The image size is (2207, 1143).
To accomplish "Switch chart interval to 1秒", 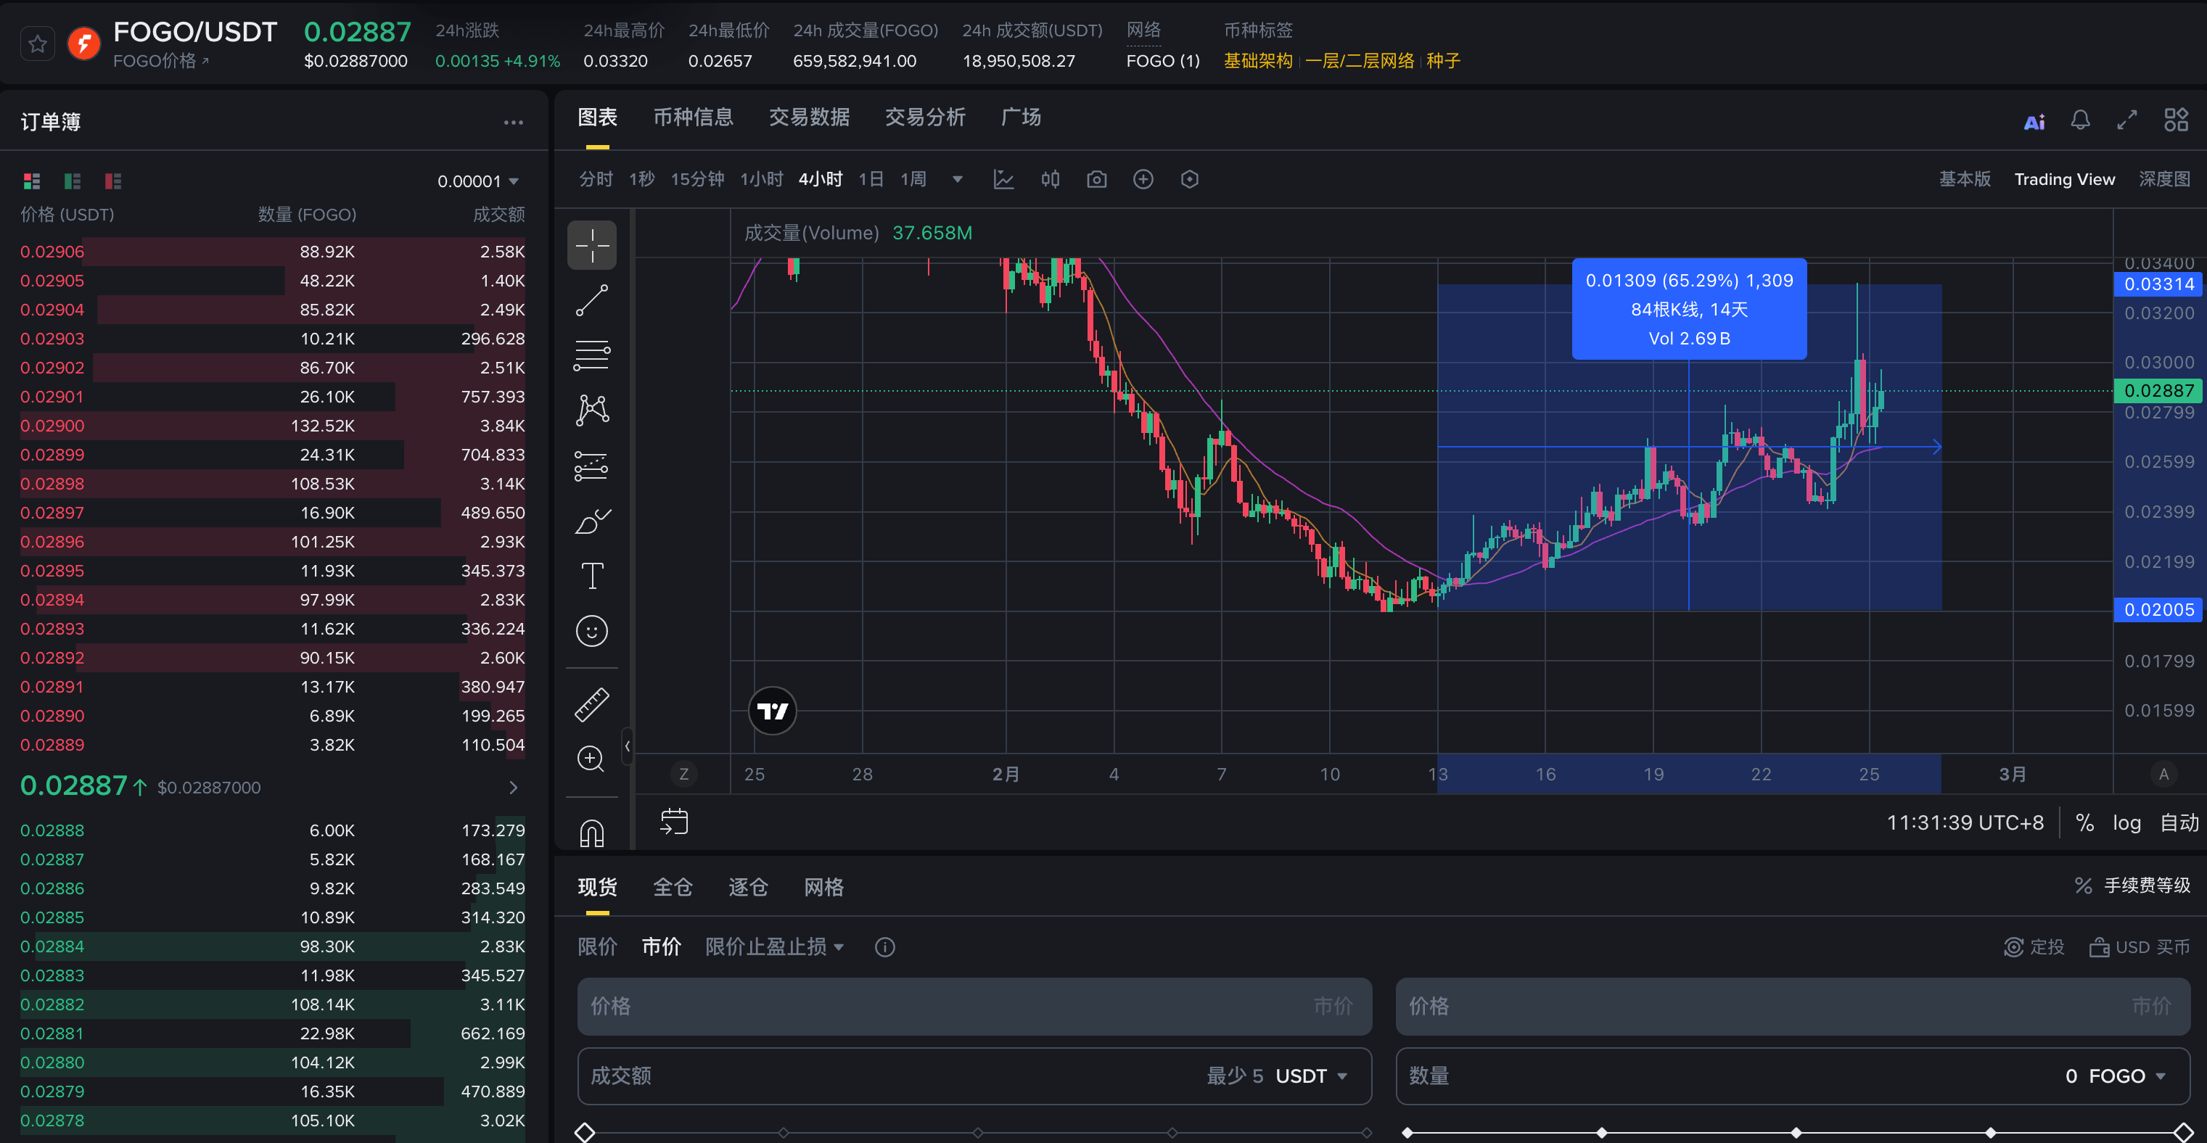I will pos(641,180).
